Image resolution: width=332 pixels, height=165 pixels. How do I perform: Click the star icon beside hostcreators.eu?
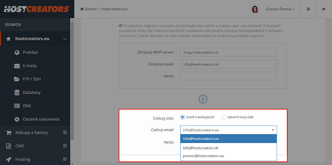coord(8,39)
